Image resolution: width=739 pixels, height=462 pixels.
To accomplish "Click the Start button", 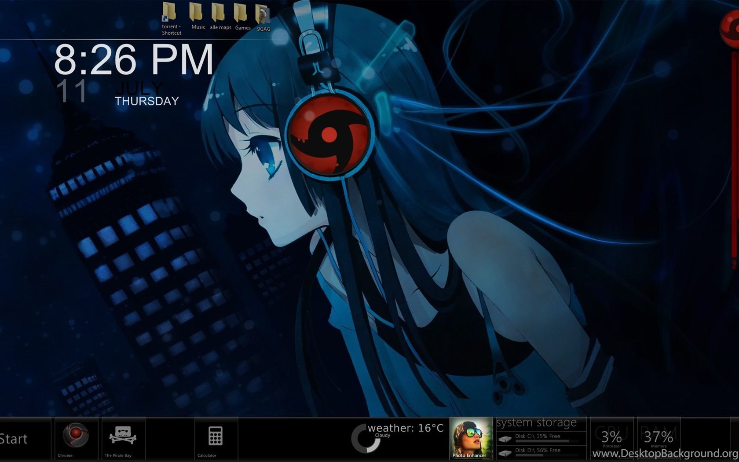I will coord(14,439).
